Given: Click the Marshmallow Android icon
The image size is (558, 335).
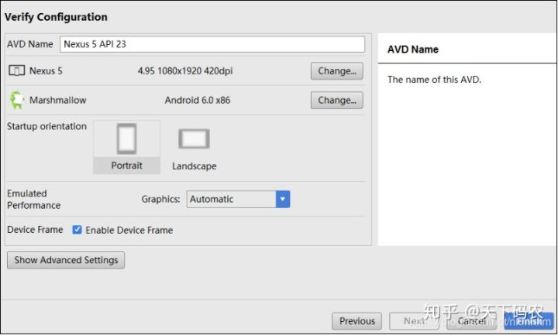Looking at the screenshot, I should click(x=16, y=100).
